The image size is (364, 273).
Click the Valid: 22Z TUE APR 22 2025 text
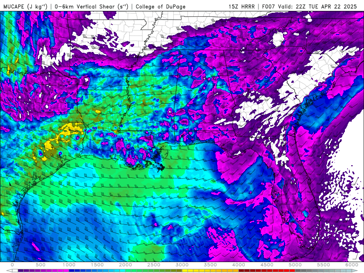pos(317,6)
